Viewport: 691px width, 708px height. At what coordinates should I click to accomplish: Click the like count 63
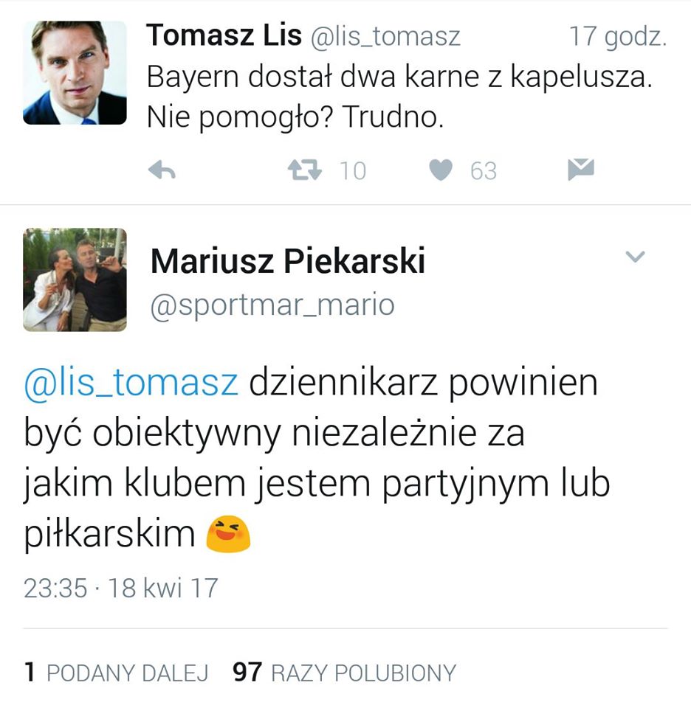coord(484,171)
